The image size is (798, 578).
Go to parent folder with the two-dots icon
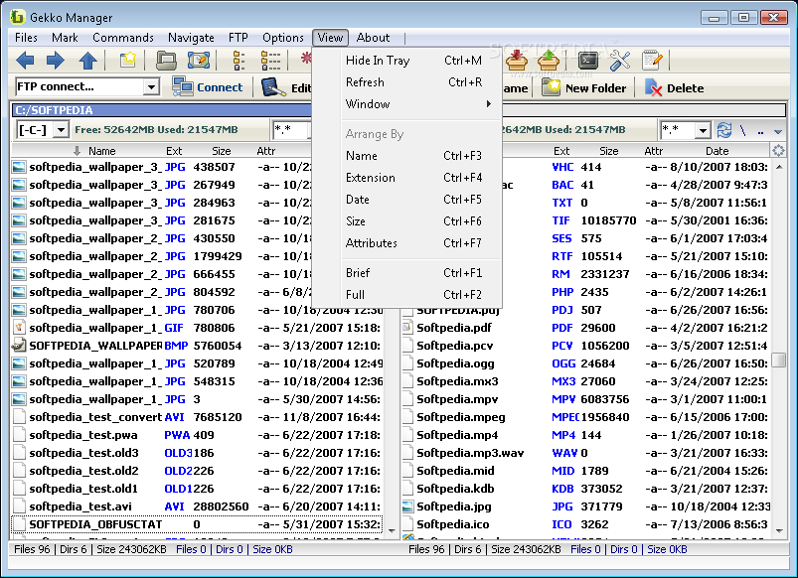tap(760, 131)
